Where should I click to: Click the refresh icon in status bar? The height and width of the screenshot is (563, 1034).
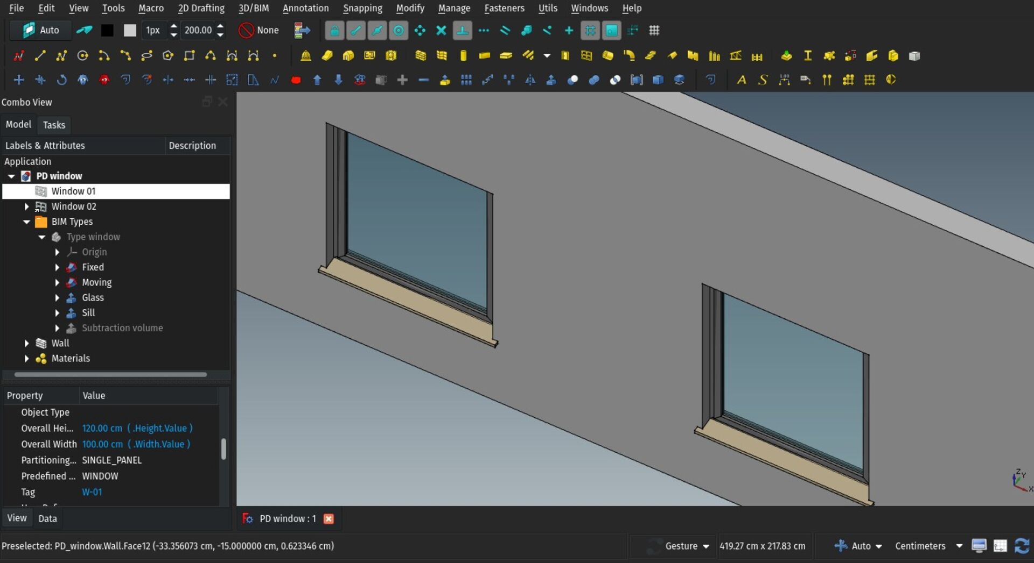pyautogui.click(x=1022, y=546)
